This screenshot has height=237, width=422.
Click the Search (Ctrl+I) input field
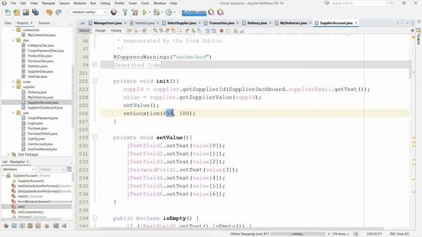tap(357, 3)
